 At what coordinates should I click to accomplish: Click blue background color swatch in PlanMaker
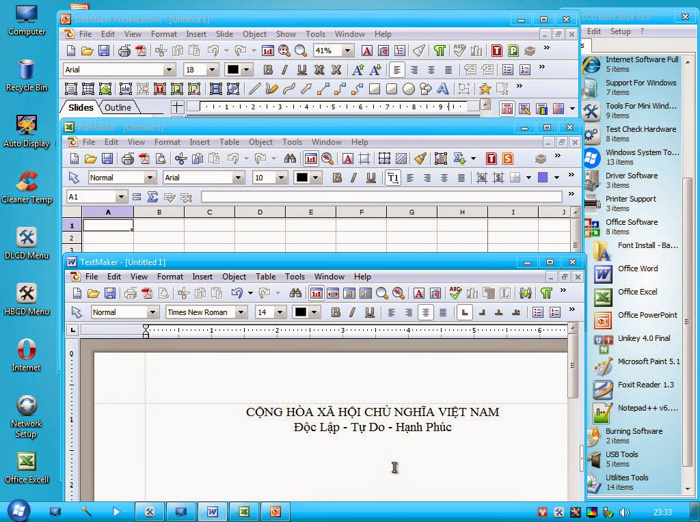[543, 178]
